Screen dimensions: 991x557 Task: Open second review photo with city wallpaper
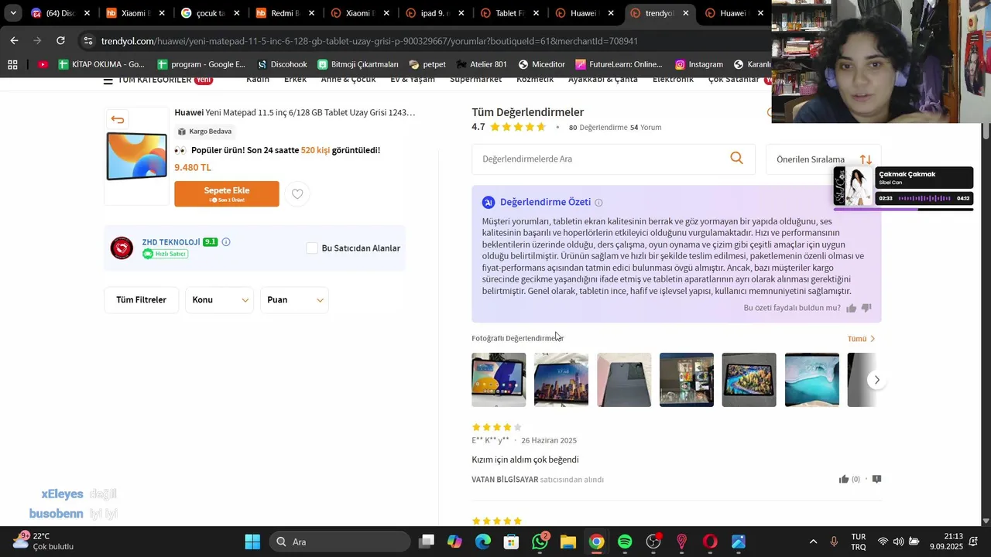point(561,380)
